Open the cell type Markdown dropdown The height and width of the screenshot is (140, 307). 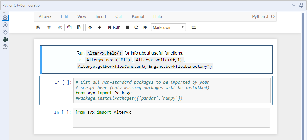click(x=169, y=27)
